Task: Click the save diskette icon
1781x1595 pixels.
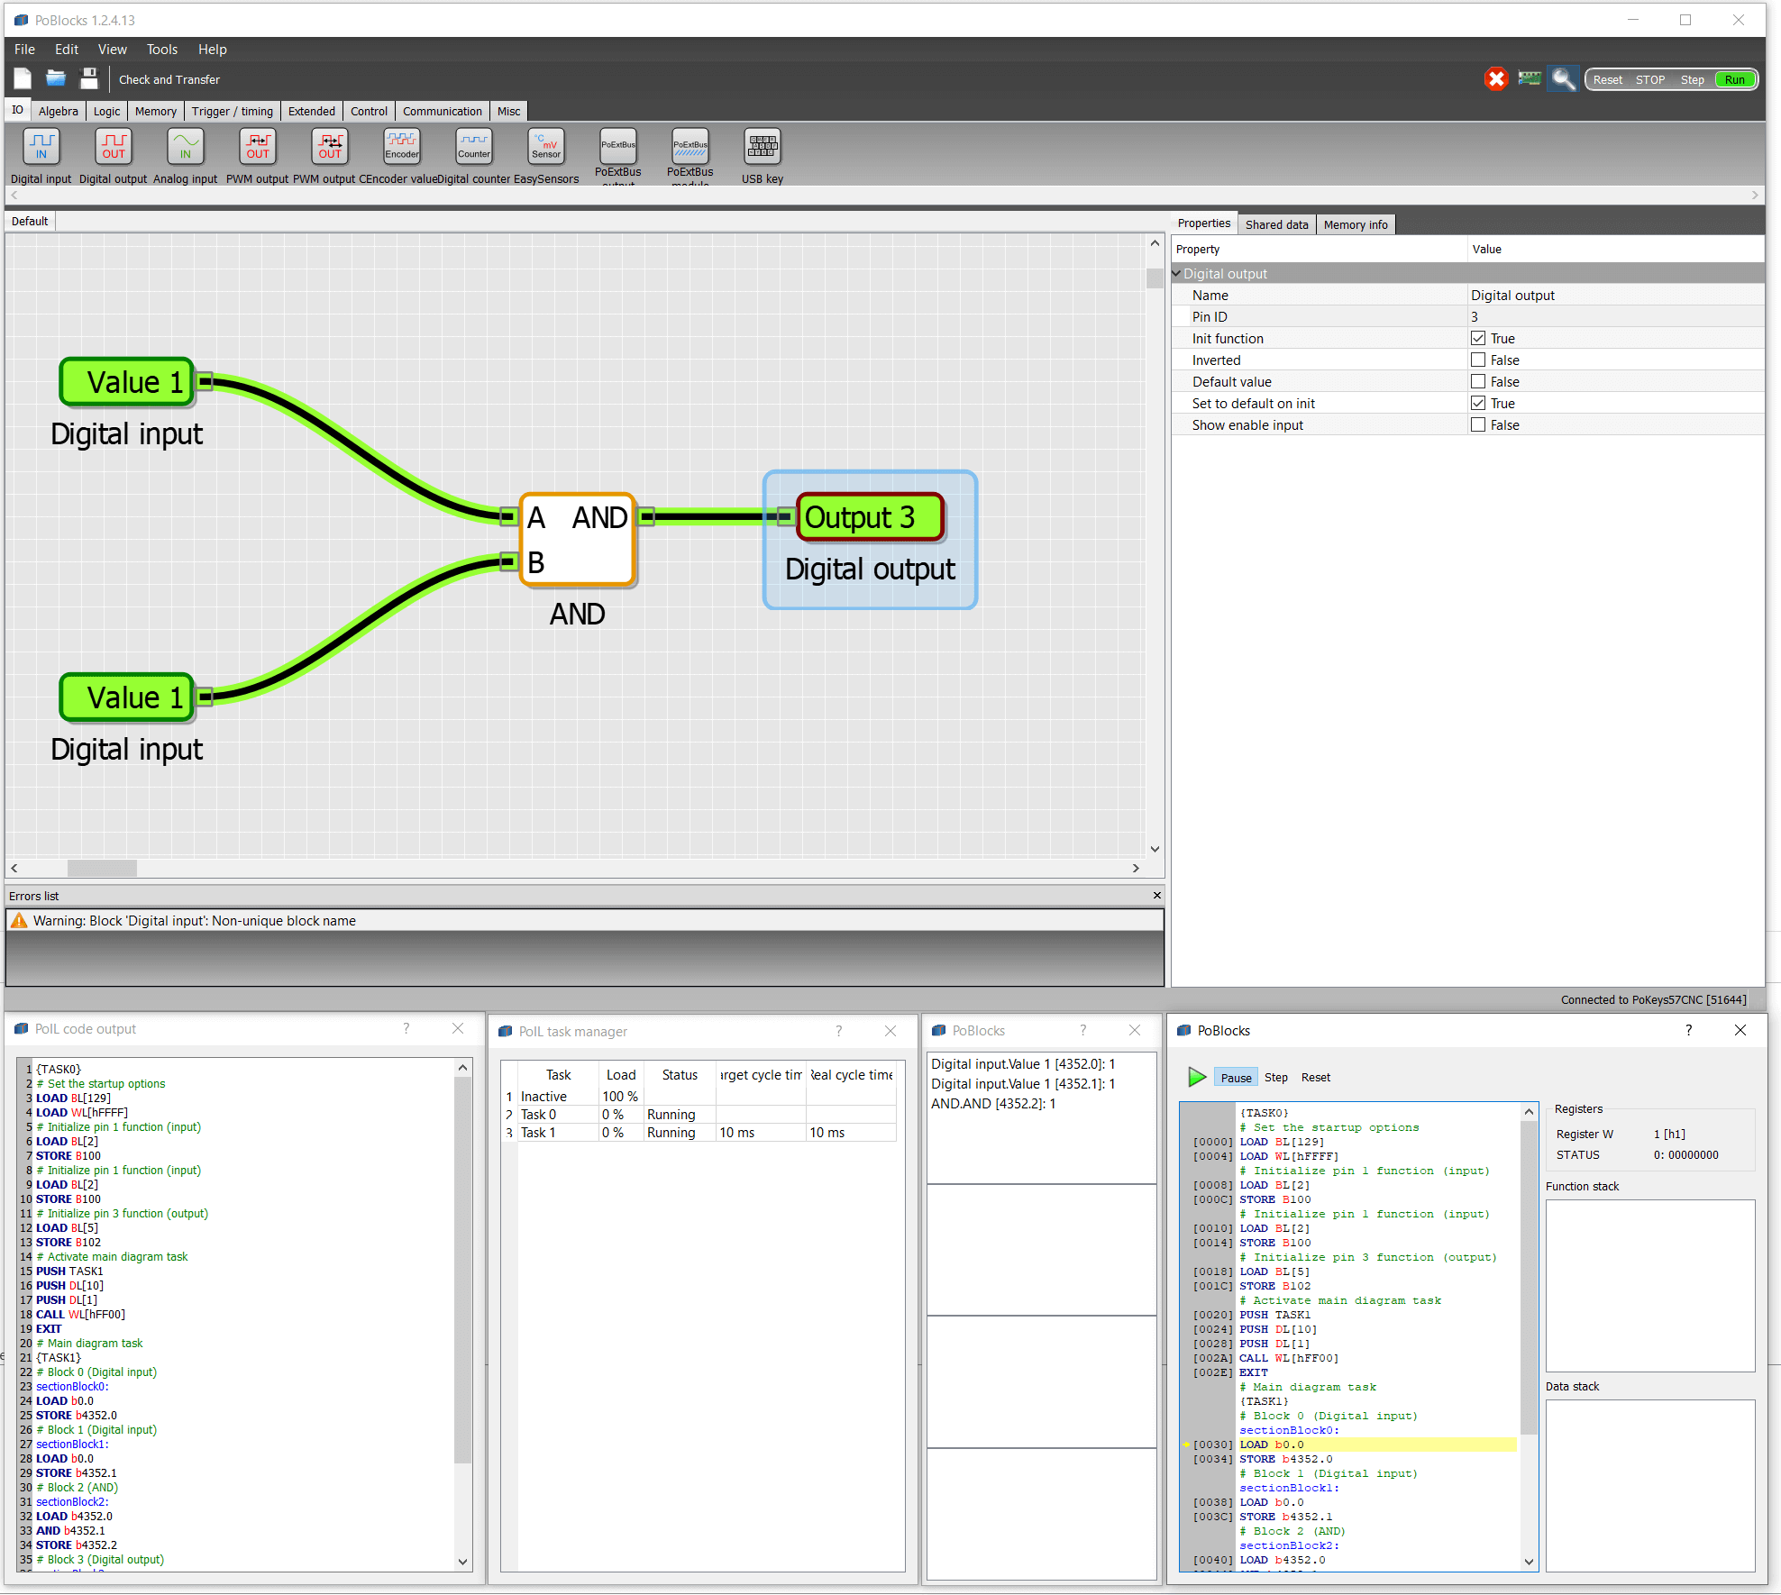Action: click(x=88, y=79)
